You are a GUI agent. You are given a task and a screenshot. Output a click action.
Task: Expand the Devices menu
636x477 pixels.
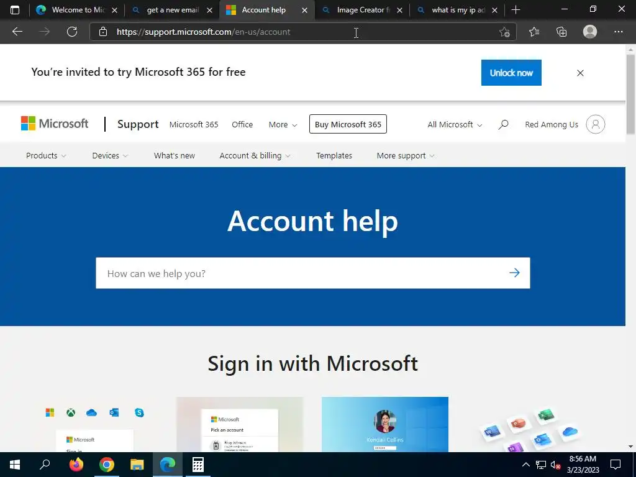point(110,156)
